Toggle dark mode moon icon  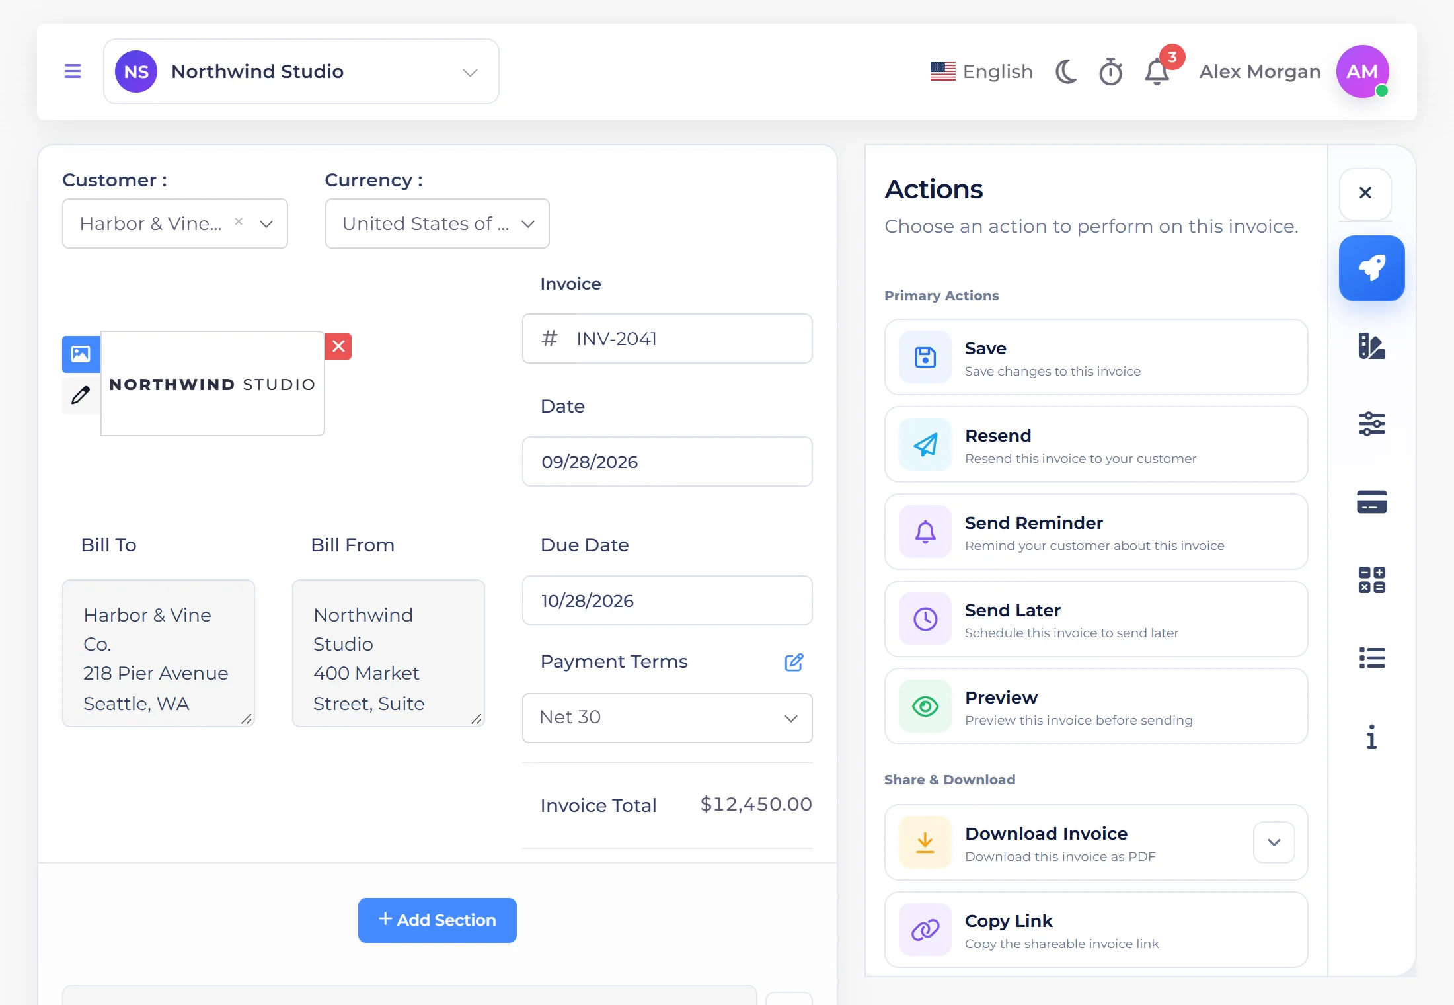pyautogui.click(x=1066, y=71)
